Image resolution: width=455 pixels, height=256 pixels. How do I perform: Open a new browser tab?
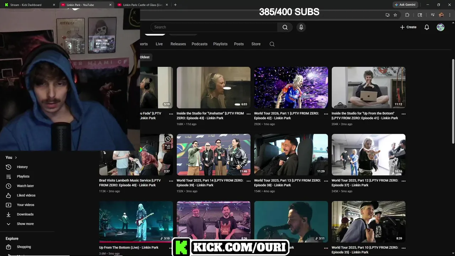[175, 5]
